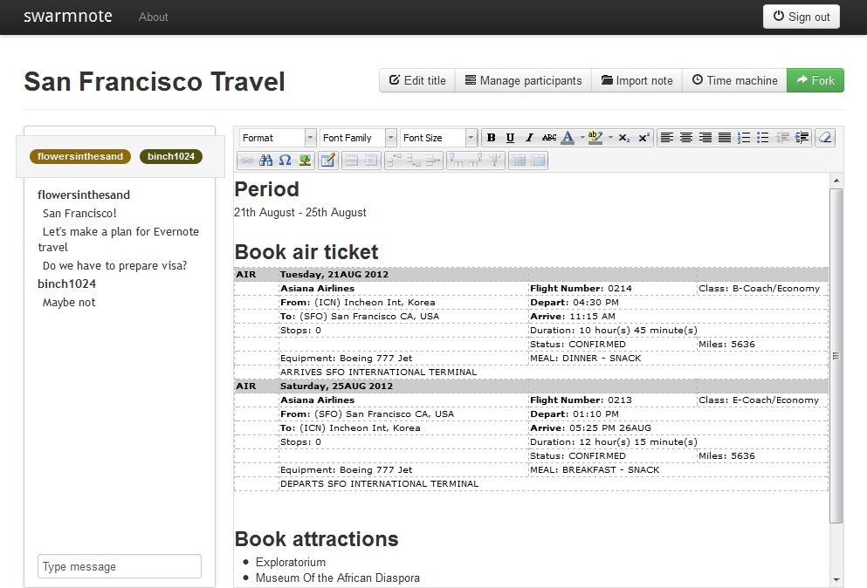Click the Edit title button
The height and width of the screenshot is (588, 867).
pyautogui.click(x=417, y=80)
